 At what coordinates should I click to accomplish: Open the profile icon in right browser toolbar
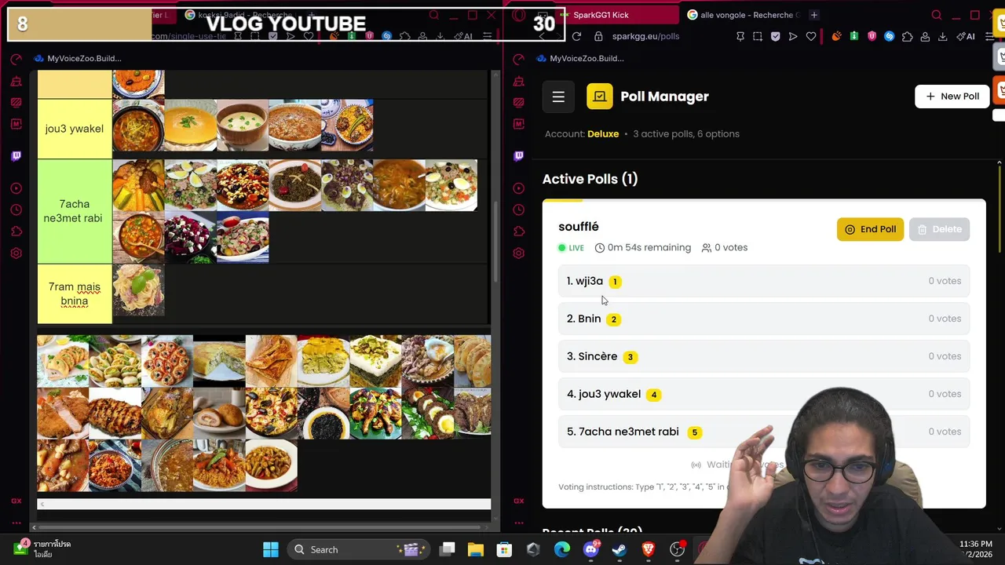coord(925,36)
